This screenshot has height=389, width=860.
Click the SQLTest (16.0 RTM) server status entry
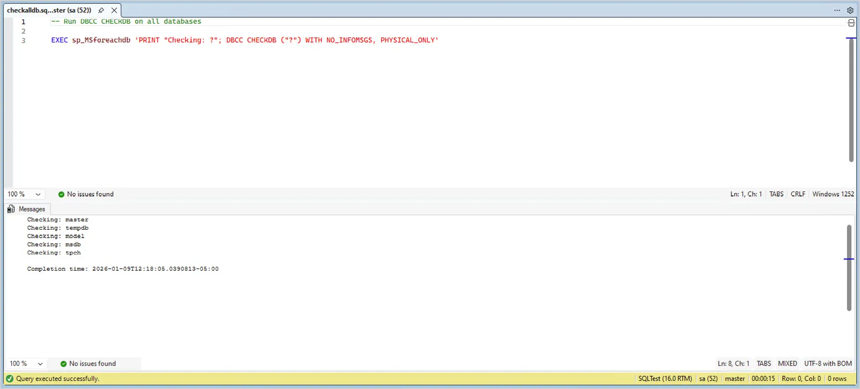[665, 378]
